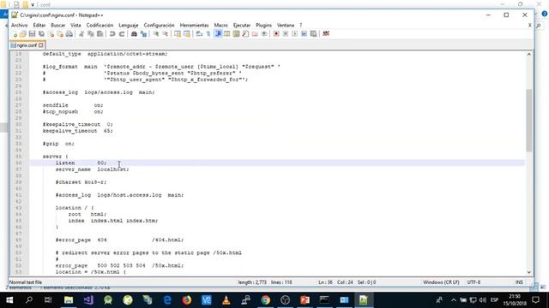Toggle word wrap in the toolbar

click(x=199, y=34)
